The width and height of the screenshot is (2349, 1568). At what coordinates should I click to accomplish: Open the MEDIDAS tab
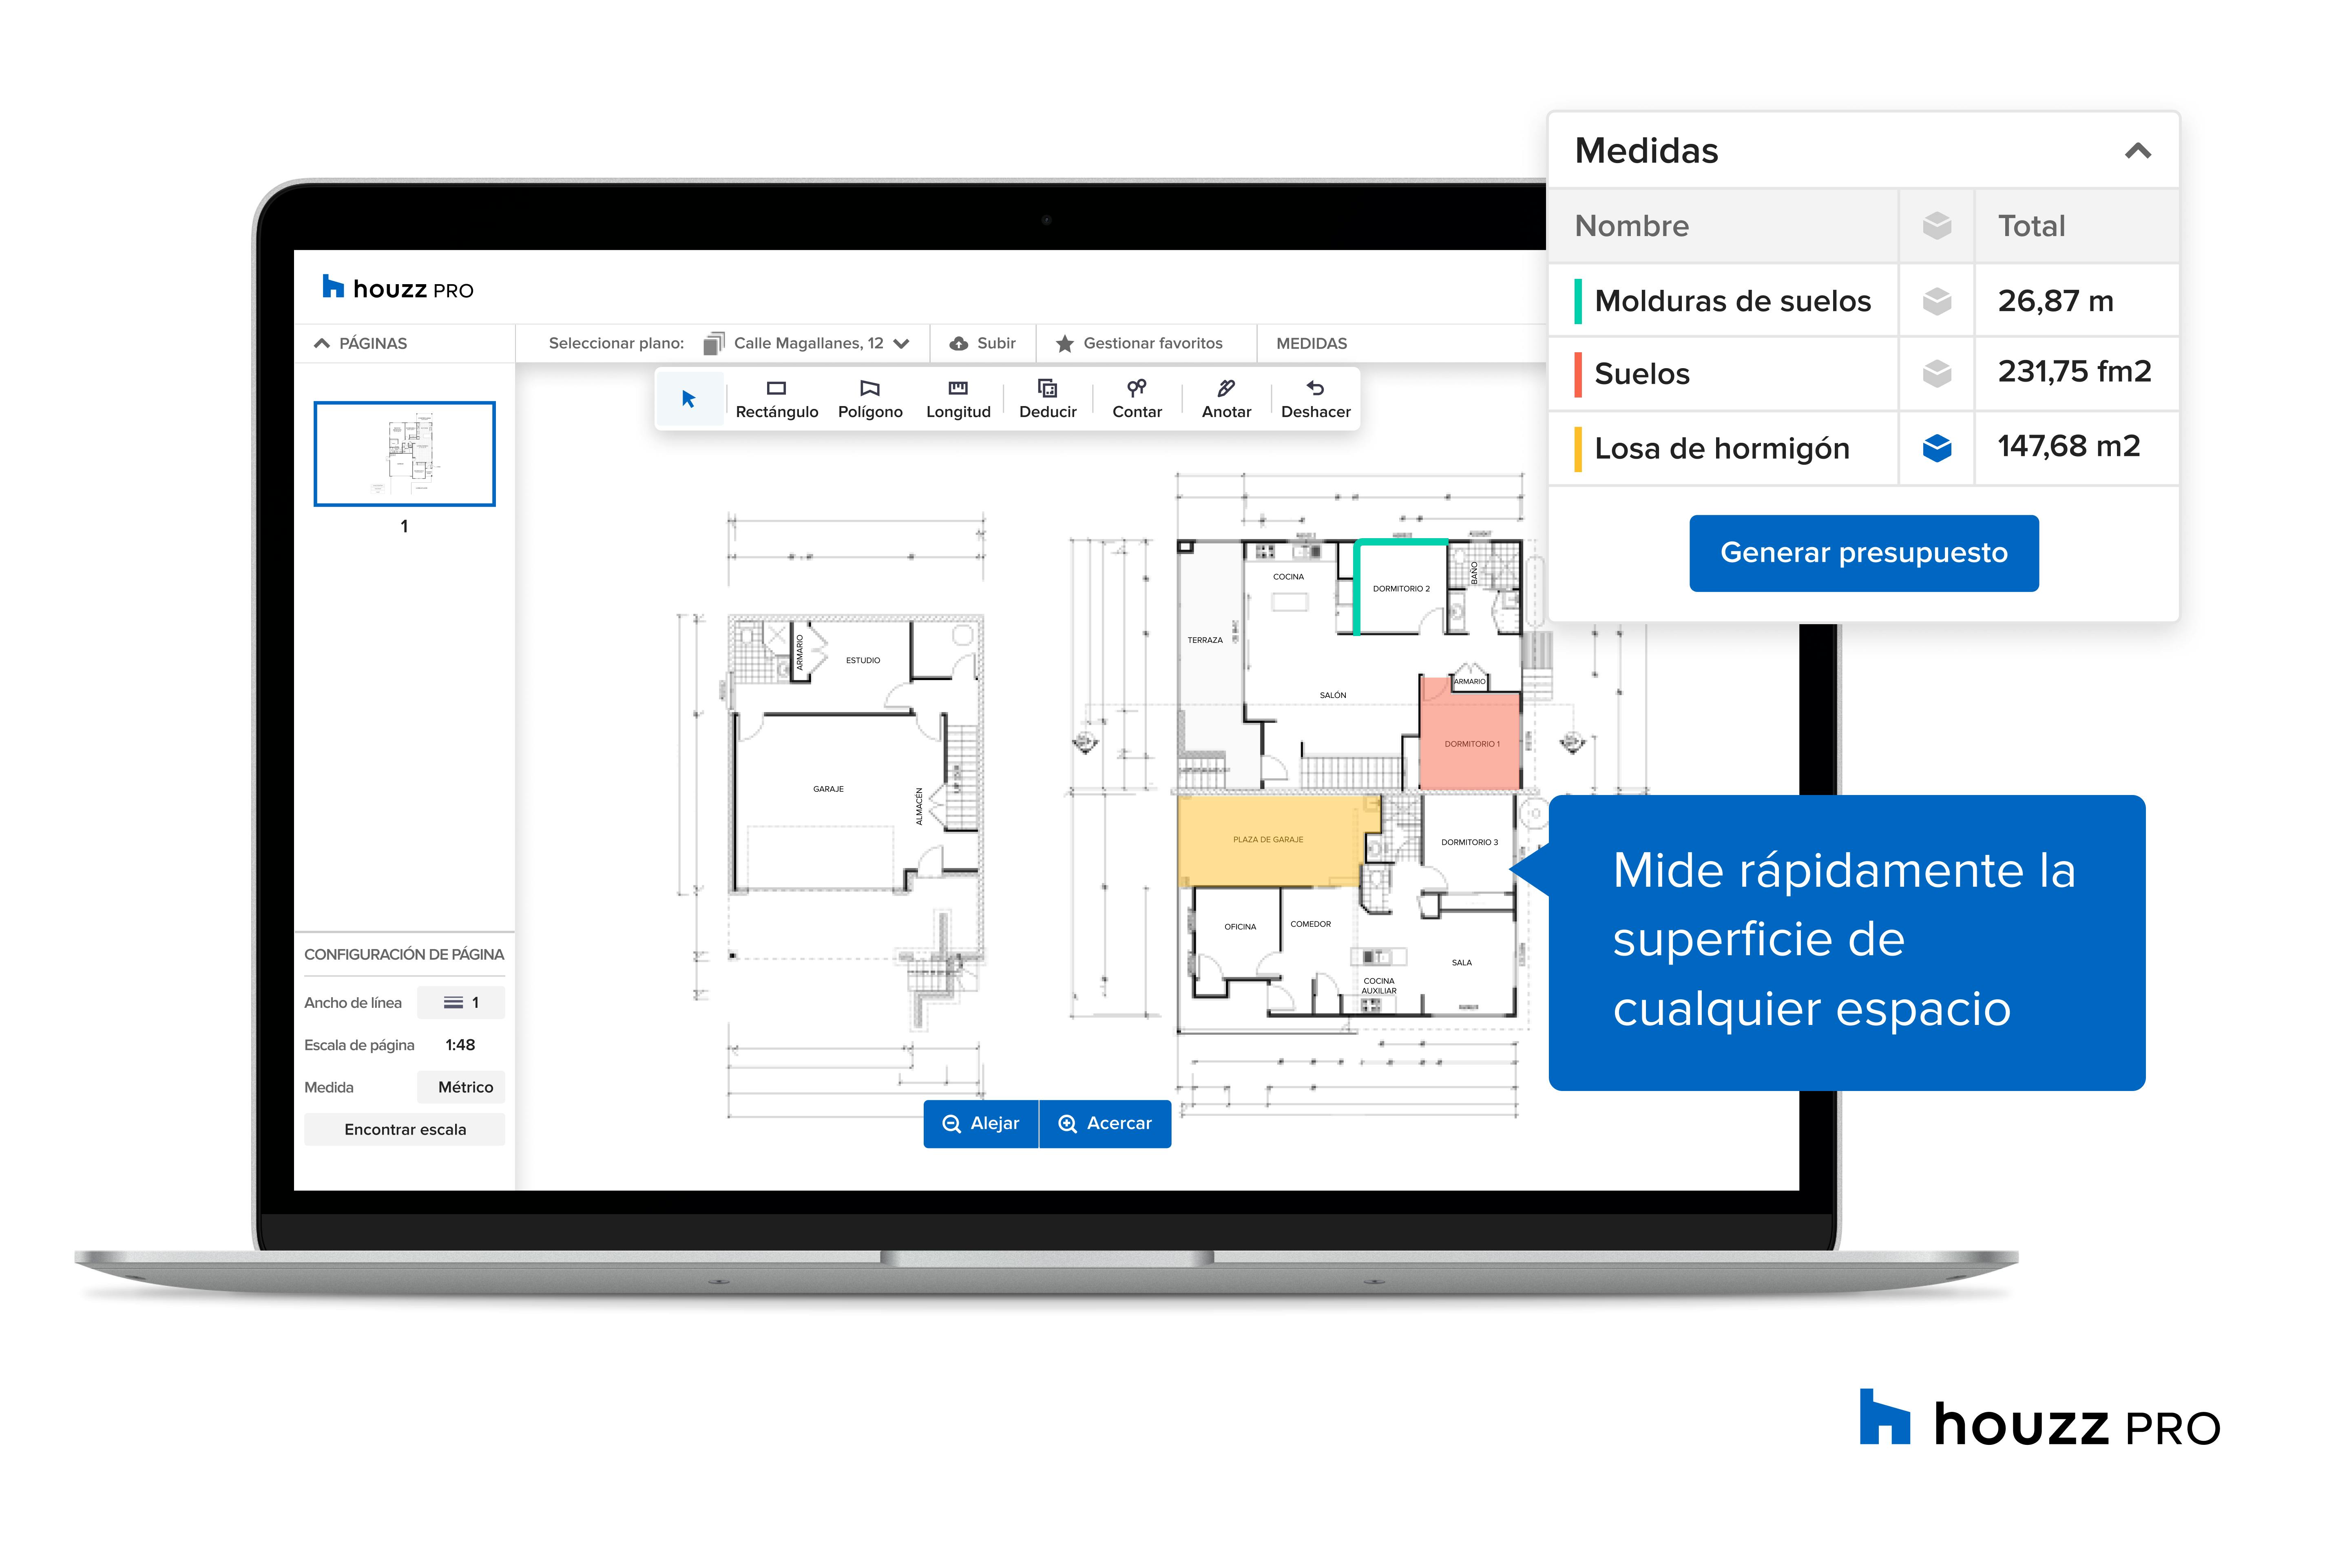coord(1311,343)
